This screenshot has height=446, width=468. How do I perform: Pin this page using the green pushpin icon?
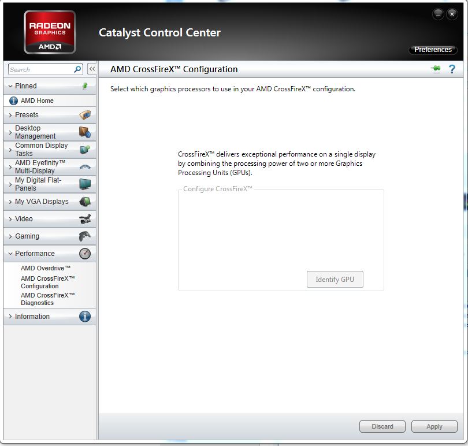point(436,69)
